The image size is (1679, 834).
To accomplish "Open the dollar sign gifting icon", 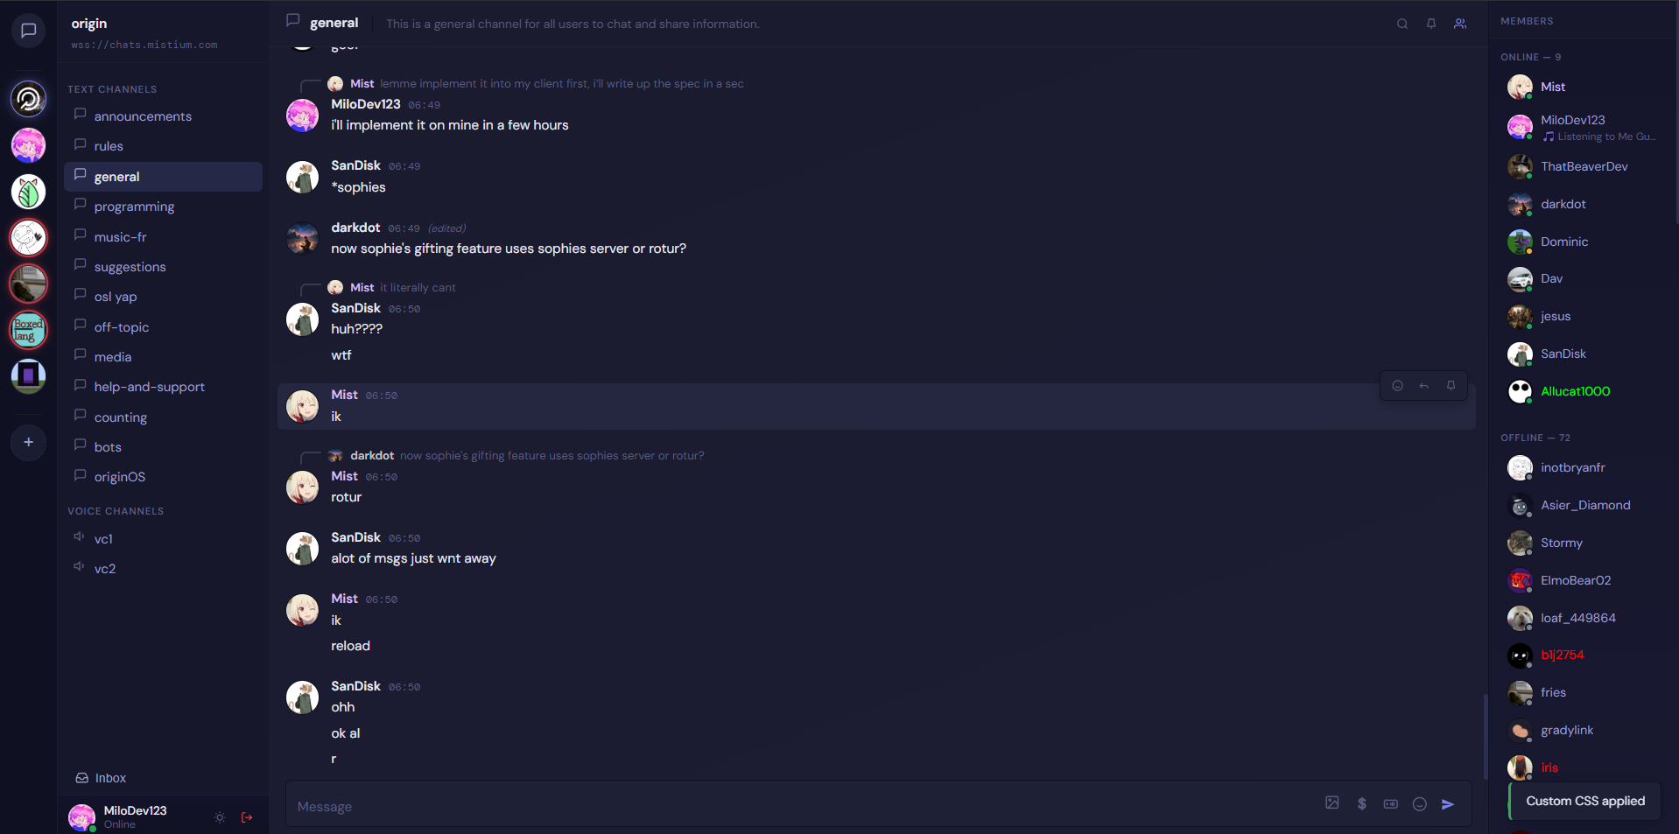I will click(1361, 803).
